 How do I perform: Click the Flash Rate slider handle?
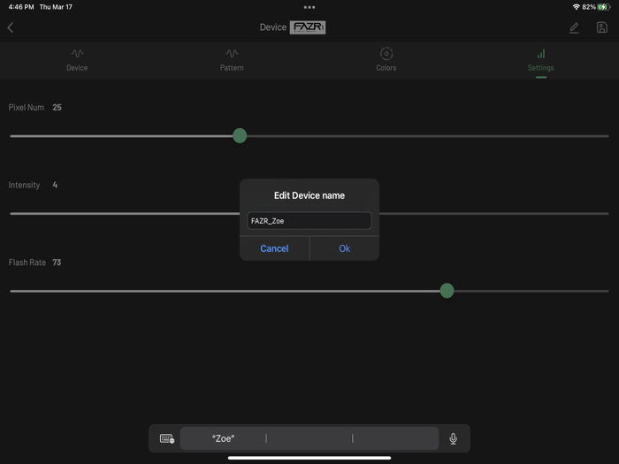tap(447, 291)
